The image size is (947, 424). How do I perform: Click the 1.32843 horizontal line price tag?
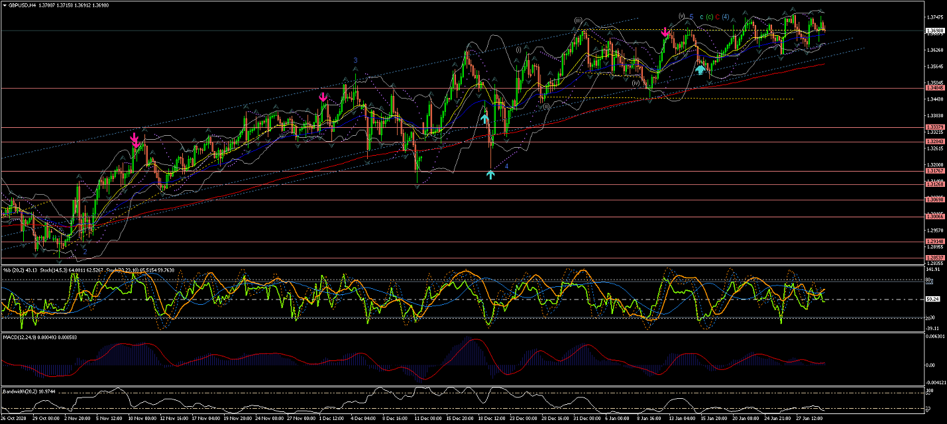(x=935, y=142)
